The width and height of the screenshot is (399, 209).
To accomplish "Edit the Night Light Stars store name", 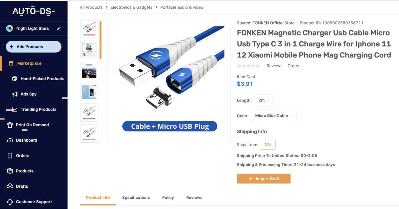I will tap(59, 29).
